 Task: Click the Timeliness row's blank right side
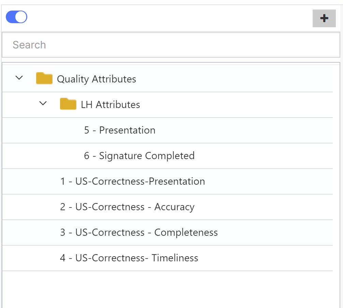click(273, 258)
